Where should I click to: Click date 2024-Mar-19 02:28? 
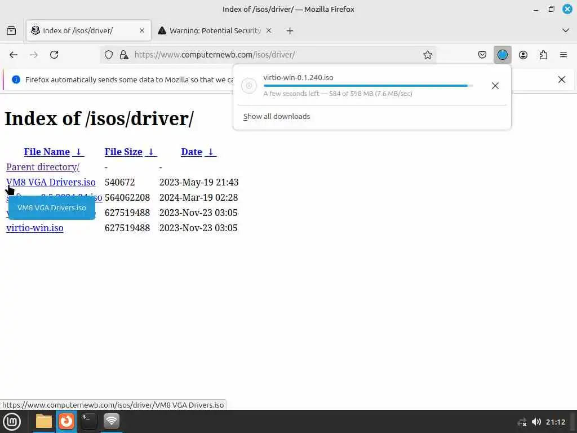pos(198,198)
